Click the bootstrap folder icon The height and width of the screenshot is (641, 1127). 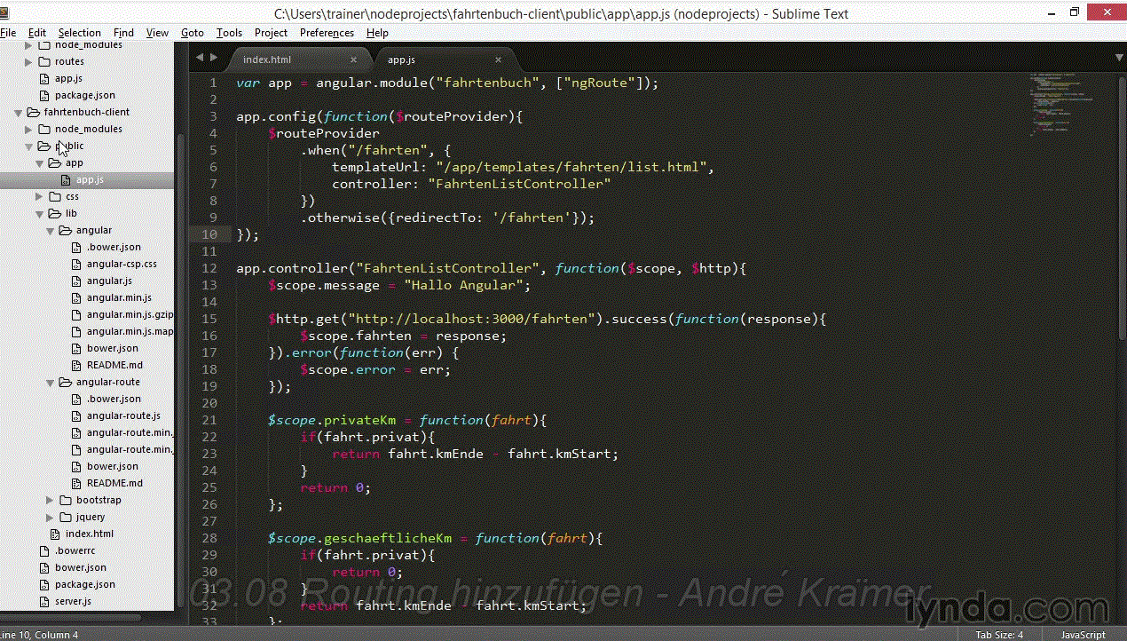tap(65, 500)
